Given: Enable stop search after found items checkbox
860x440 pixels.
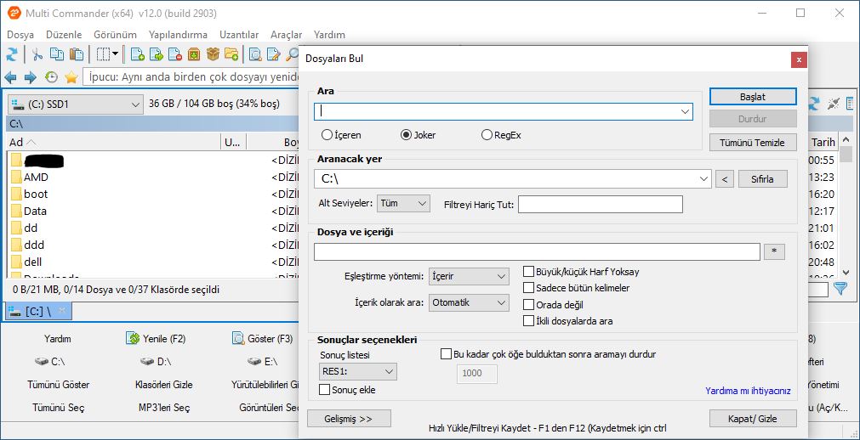Looking at the screenshot, I should 446,354.
